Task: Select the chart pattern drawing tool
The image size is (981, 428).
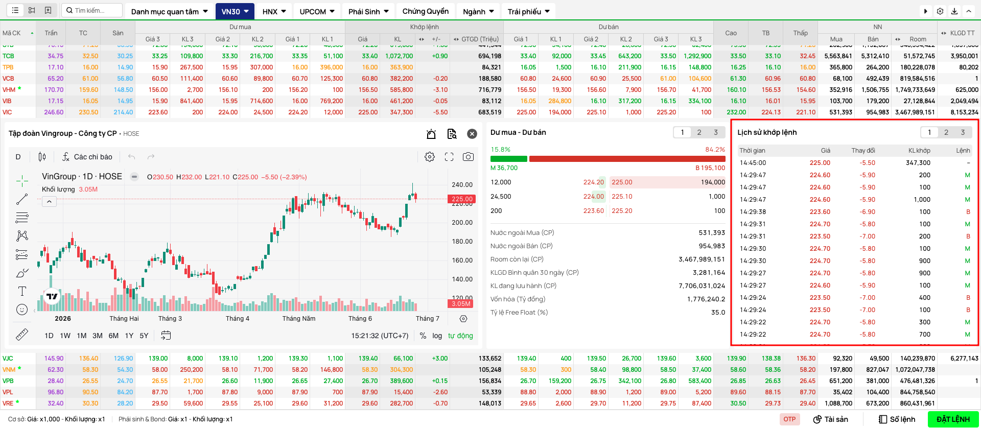Action: pyautogui.click(x=22, y=236)
